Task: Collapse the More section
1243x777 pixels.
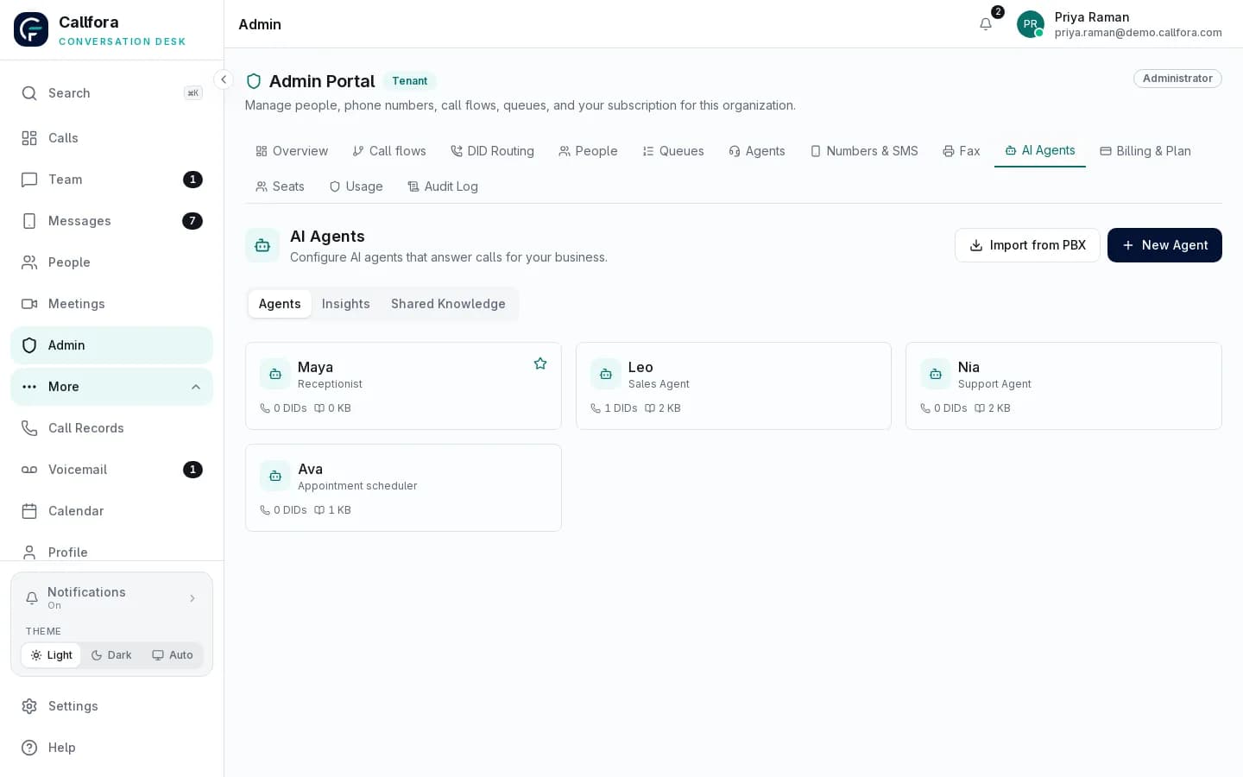Action: click(x=111, y=387)
